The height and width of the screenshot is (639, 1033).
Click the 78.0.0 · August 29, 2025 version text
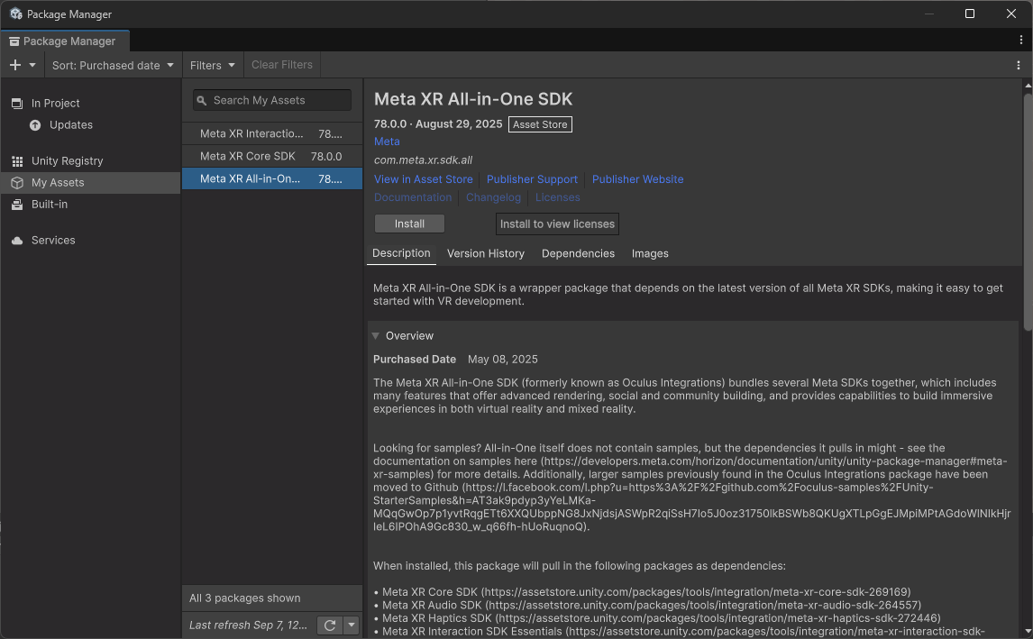coord(438,123)
